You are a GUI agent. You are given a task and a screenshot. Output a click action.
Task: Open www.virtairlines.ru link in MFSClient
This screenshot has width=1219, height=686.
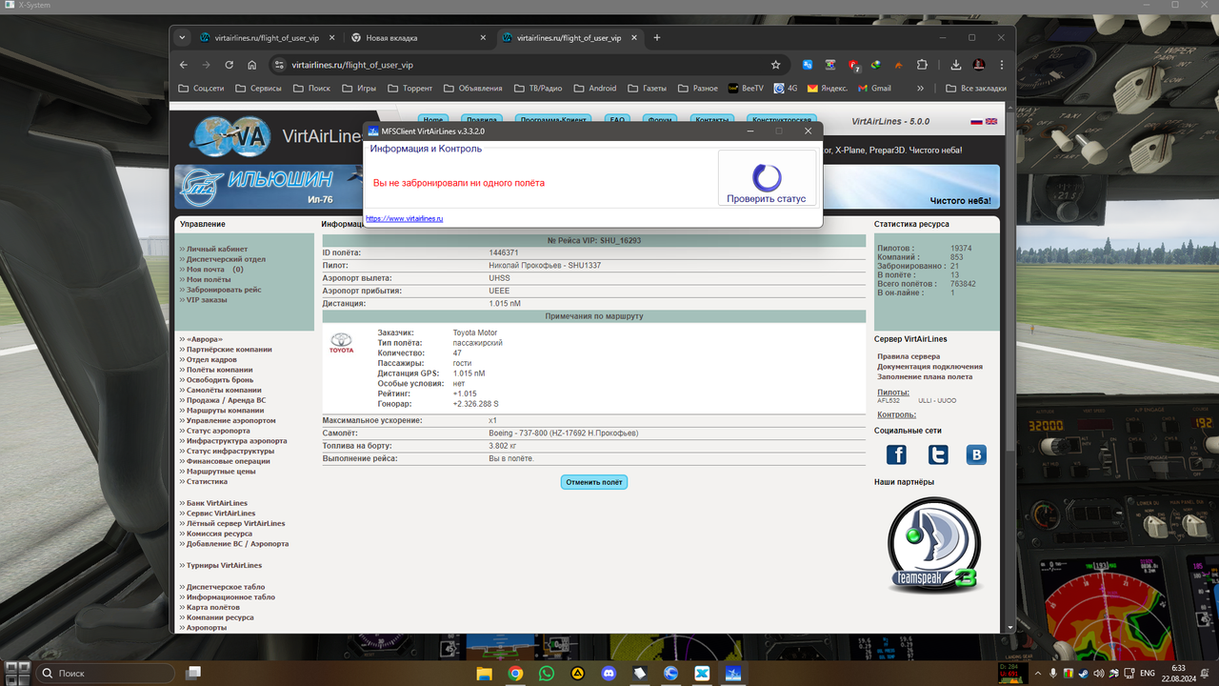pyautogui.click(x=404, y=218)
